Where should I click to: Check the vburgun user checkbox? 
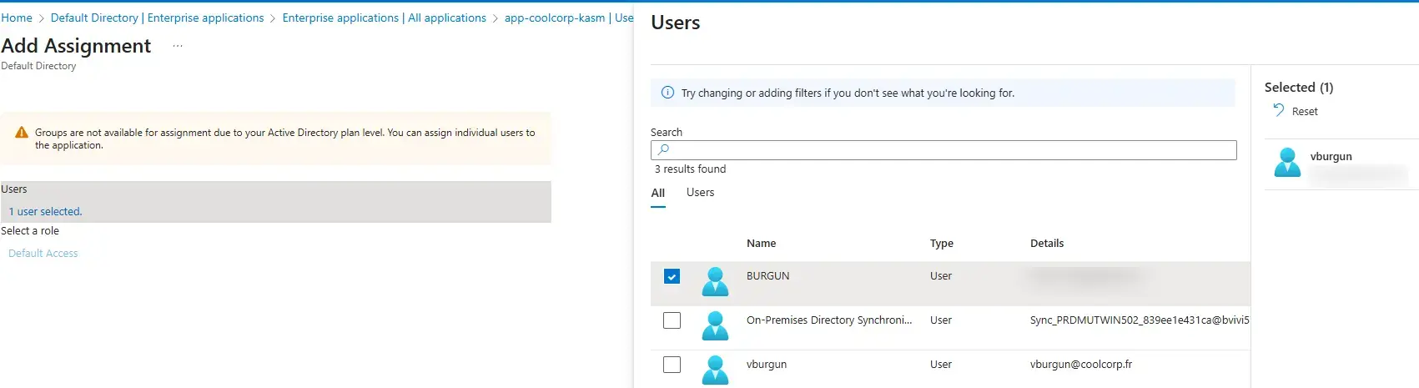point(672,365)
